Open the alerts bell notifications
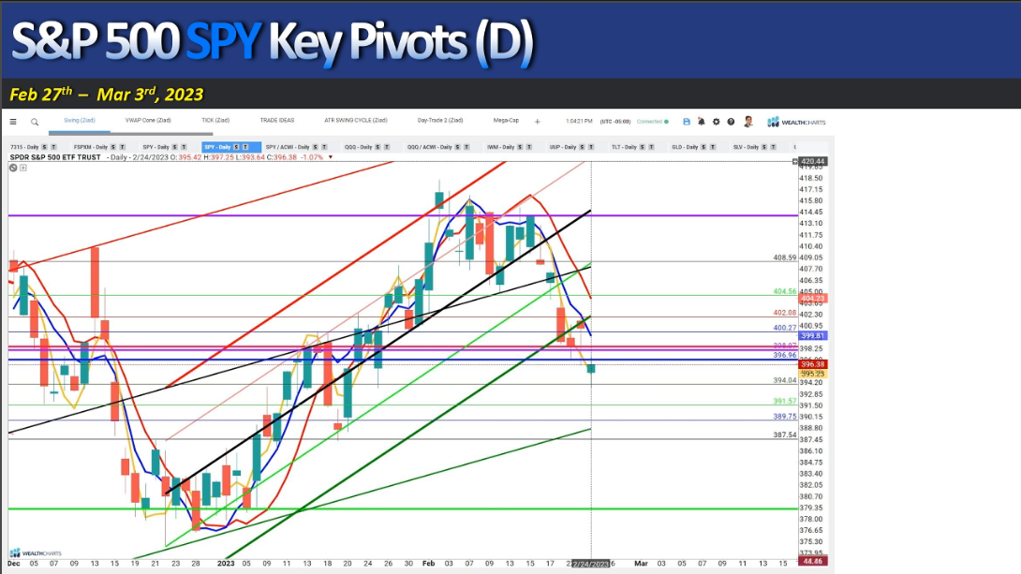Screen dimensions: 1021x574 [x=702, y=122]
